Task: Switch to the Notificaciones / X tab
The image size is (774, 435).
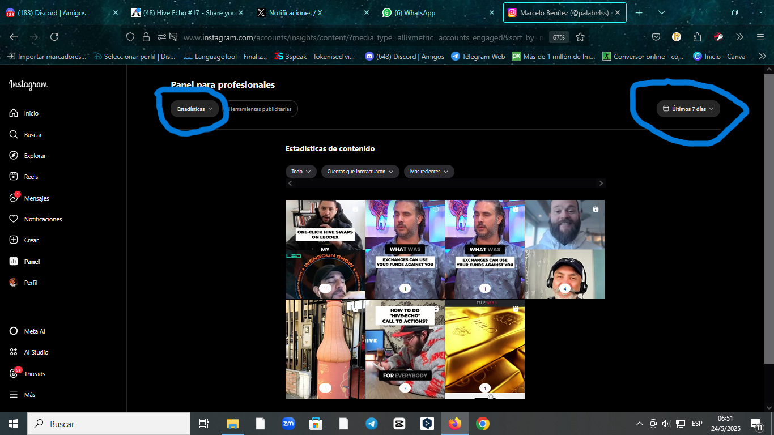Action: coord(312,12)
